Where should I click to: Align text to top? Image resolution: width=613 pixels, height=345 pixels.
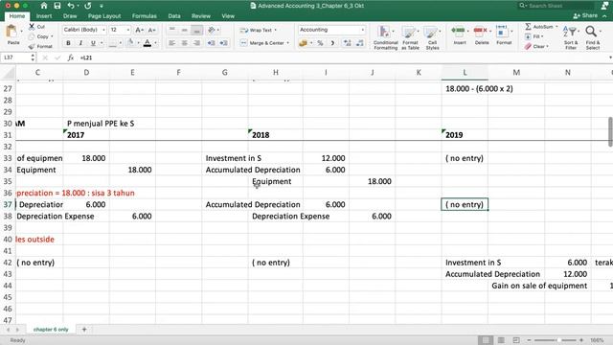[172, 30]
